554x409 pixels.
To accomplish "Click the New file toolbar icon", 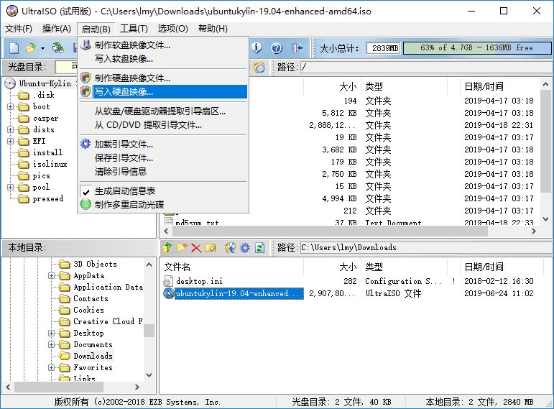I will 14,47.
